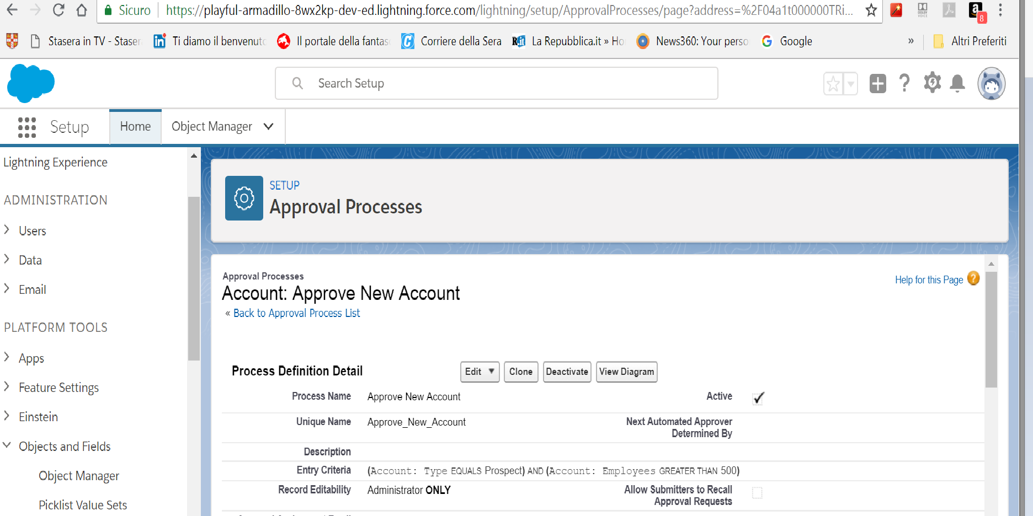Click the browser home icon

(x=82, y=10)
